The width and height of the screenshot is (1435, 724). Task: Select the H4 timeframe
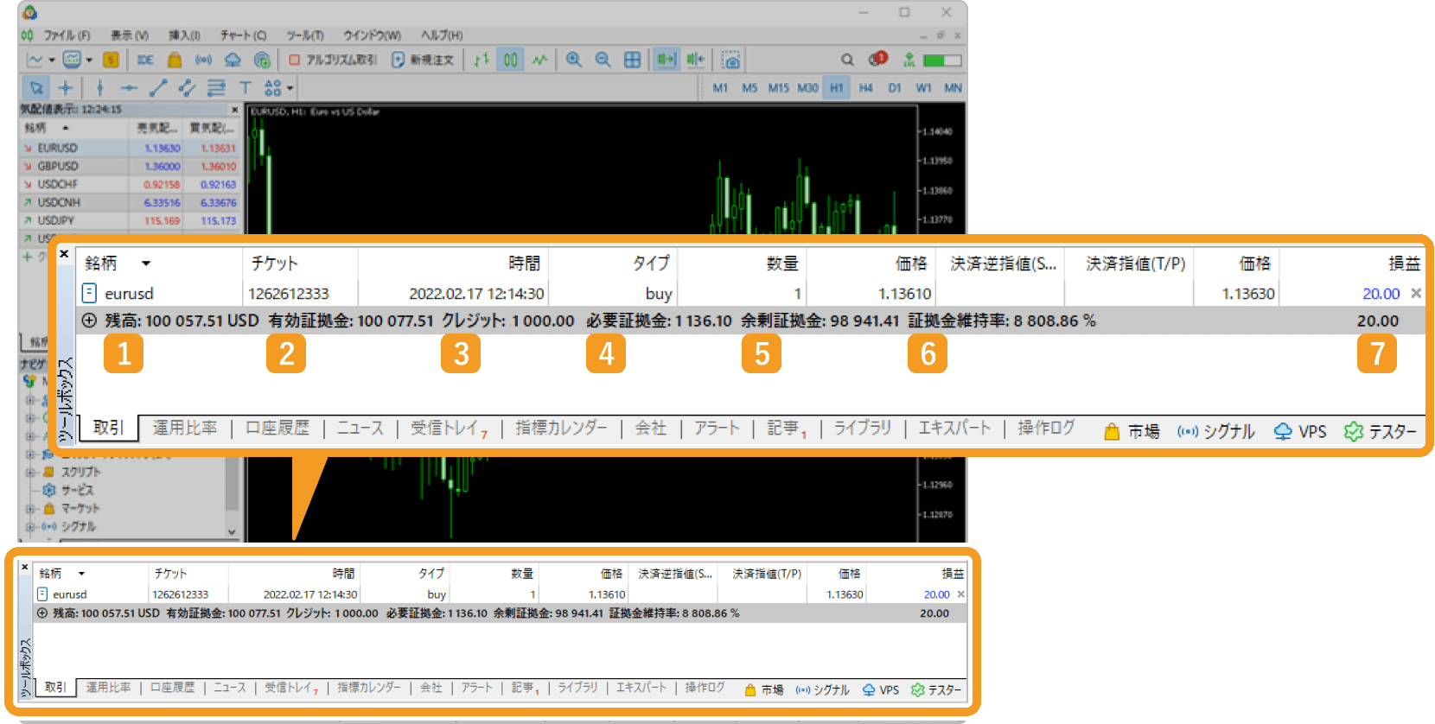point(866,87)
